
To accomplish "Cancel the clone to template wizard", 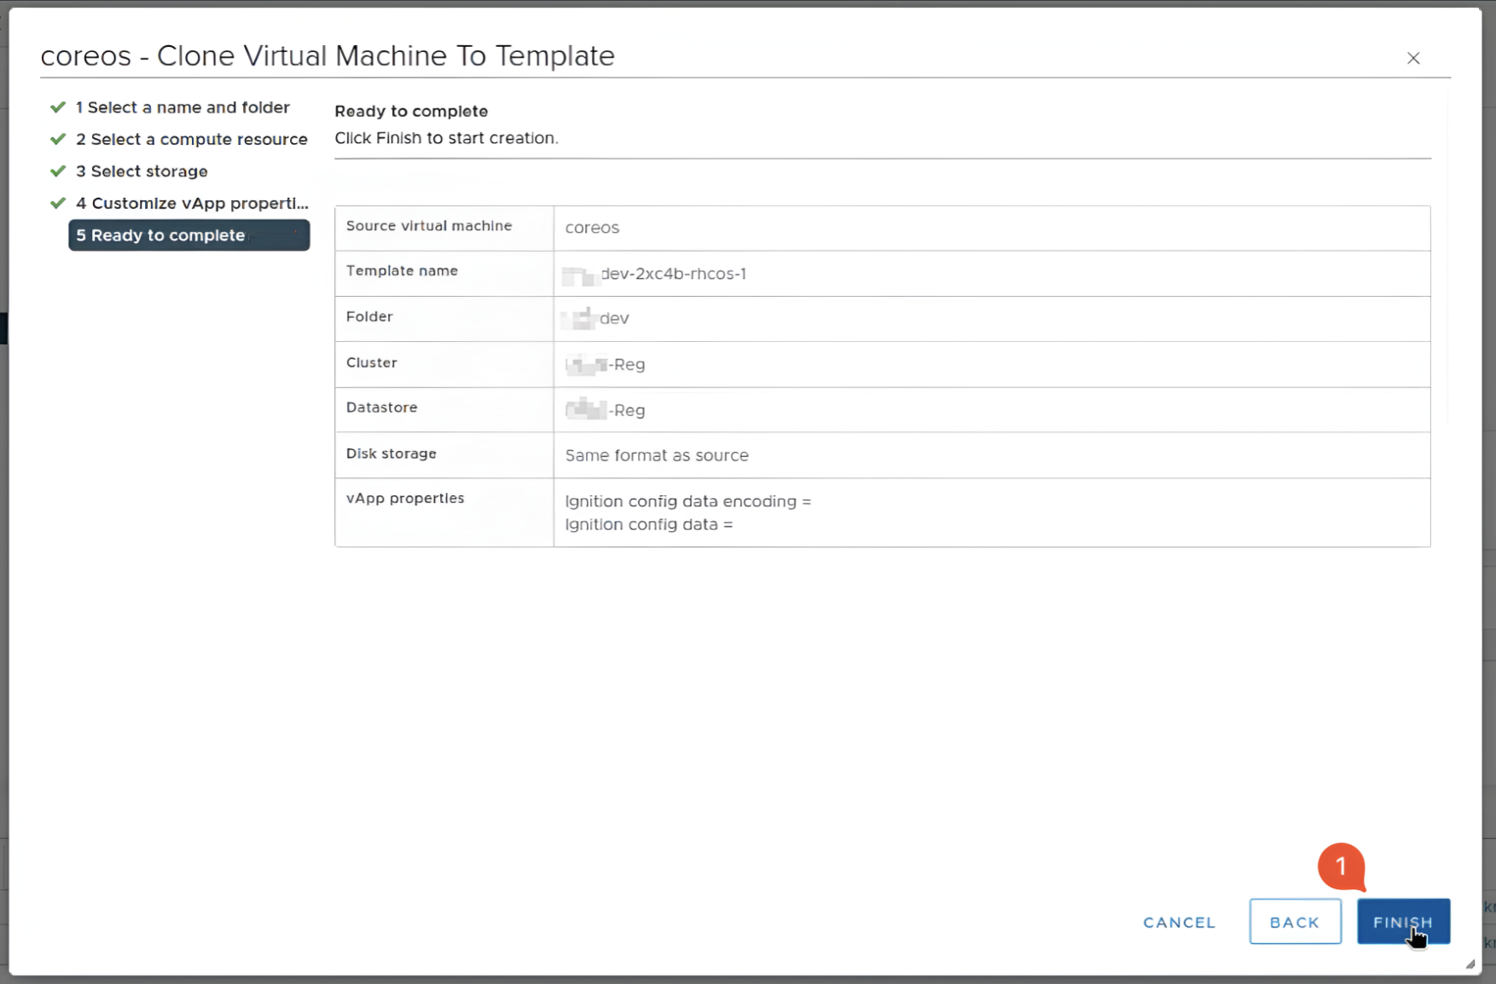I will [x=1179, y=922].
